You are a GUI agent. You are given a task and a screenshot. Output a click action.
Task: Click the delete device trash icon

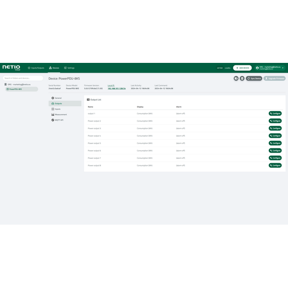pos(242,78)
